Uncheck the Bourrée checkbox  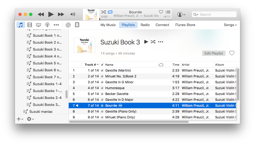tap(102, 106)
